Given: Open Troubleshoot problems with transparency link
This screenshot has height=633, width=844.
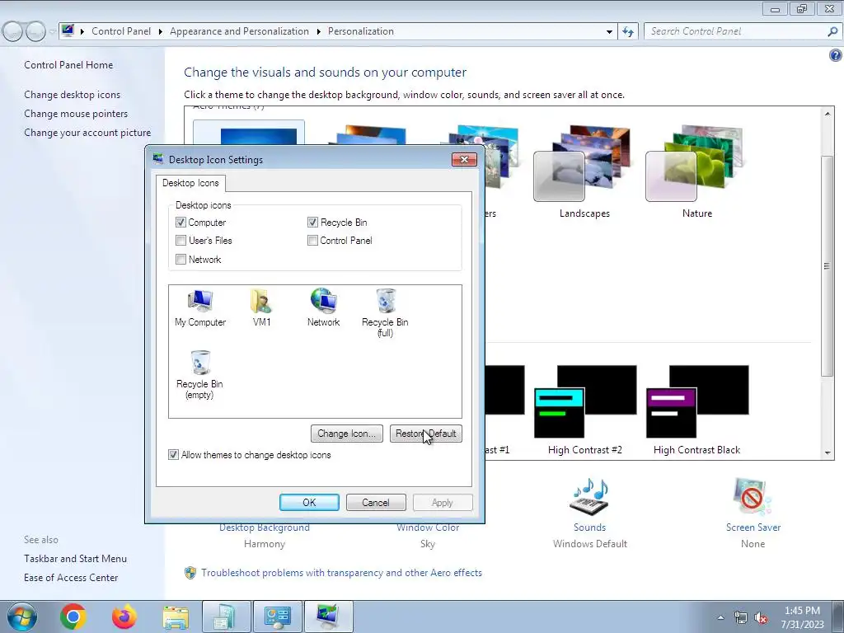Looking at the screenshot, I should pos(341,573).
